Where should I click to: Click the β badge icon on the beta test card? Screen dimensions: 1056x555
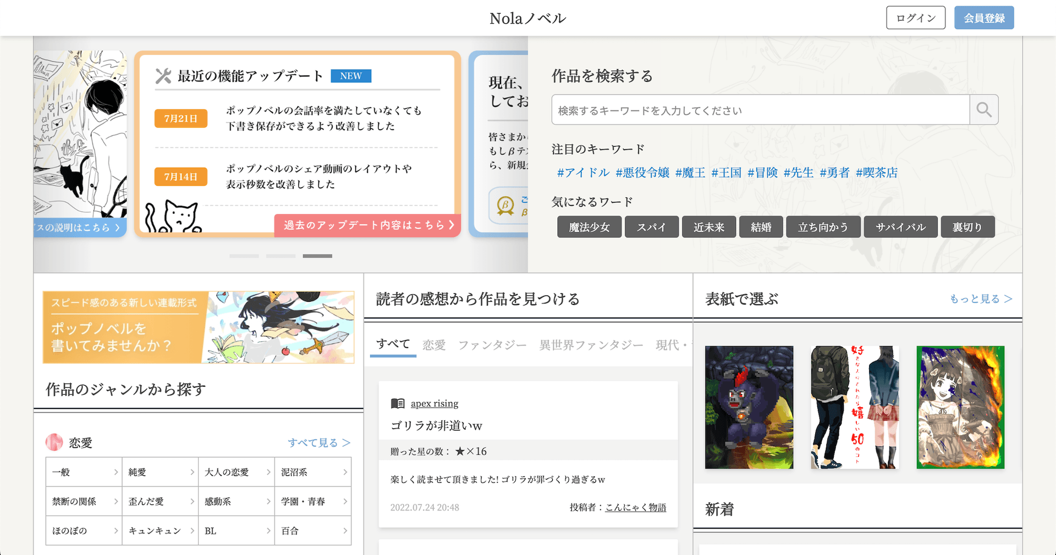pos(507,206)
